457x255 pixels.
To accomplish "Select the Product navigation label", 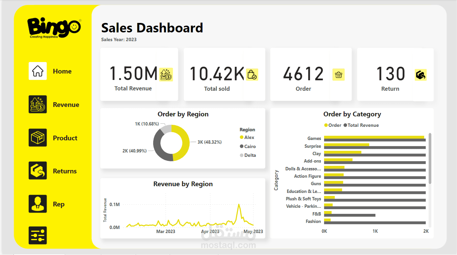I will pyautogui.click(x=65, y=138).
